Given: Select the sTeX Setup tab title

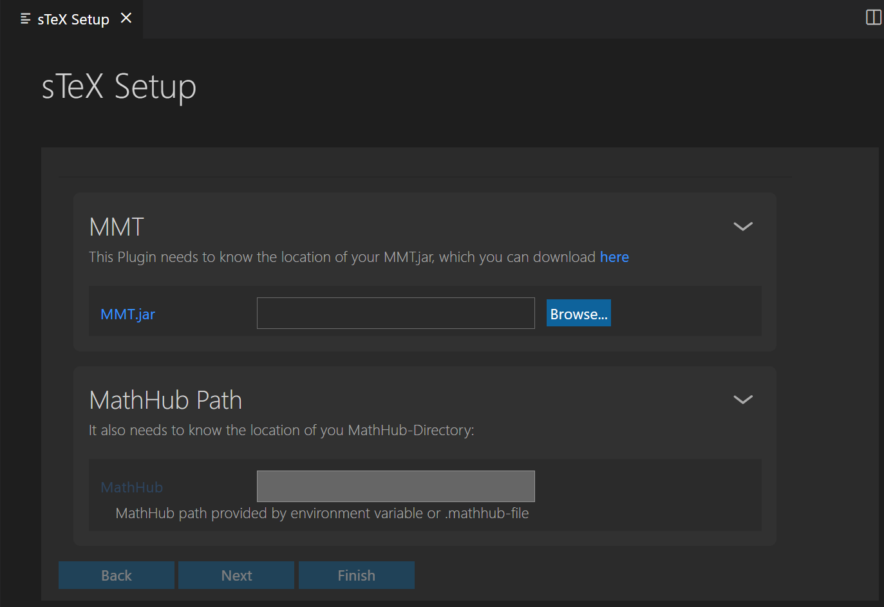Looking at the screenshot, I should [73, 19].
